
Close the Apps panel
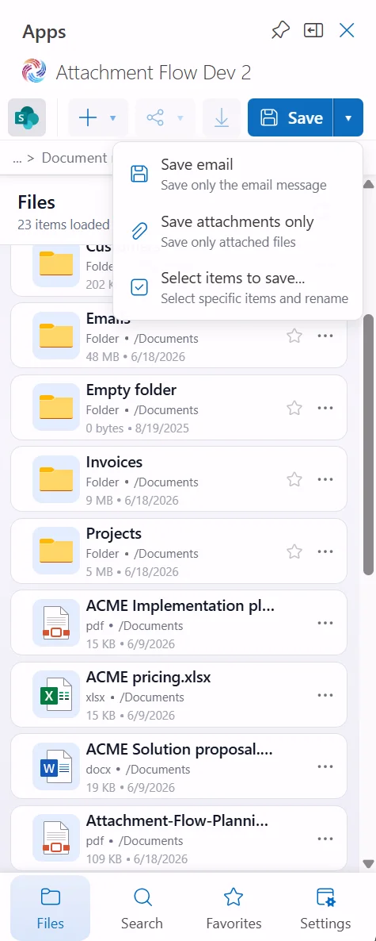click(x=347, y=30)
